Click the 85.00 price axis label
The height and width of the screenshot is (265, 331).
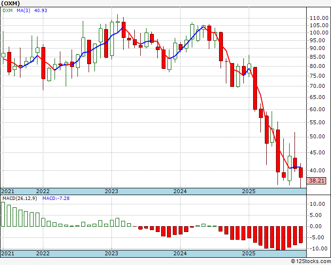point(317,57)
